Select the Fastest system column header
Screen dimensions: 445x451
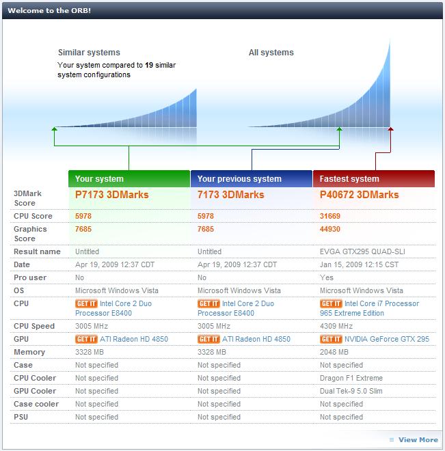coord(374,178)
